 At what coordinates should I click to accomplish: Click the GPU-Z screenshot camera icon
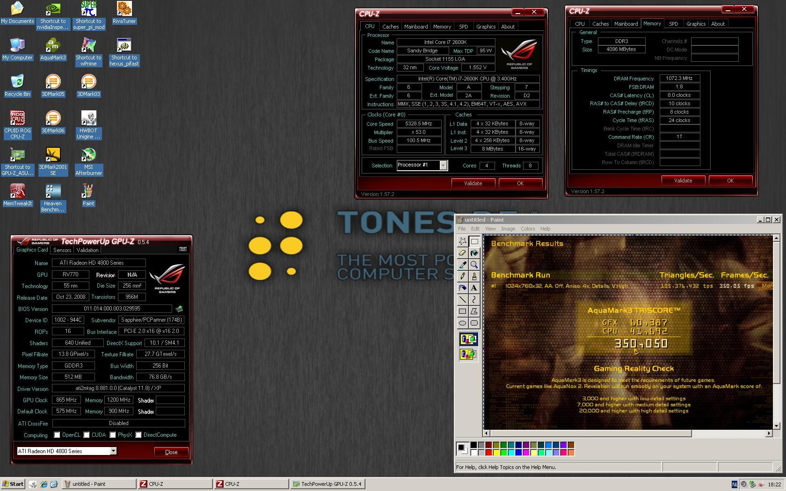(182, 249)
